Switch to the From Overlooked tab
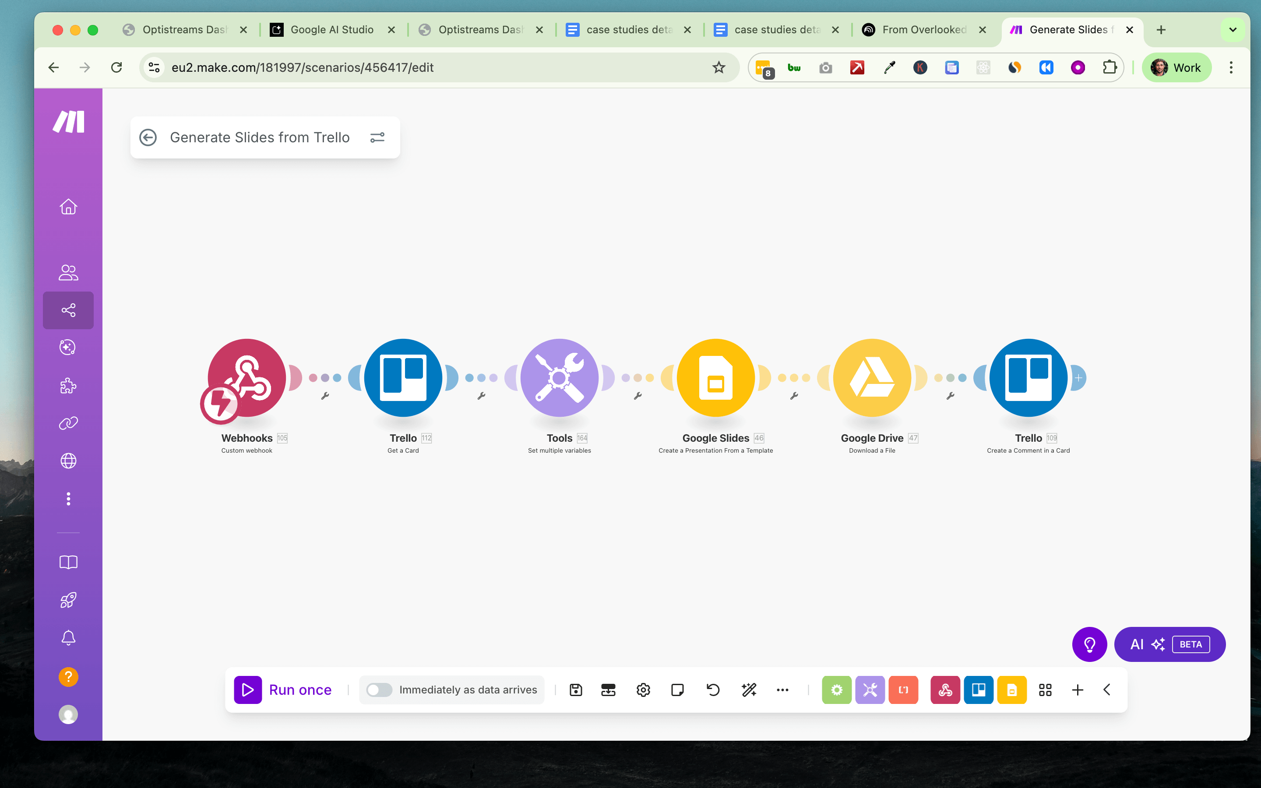This screenshot has height=788, width=1261. 924,30
